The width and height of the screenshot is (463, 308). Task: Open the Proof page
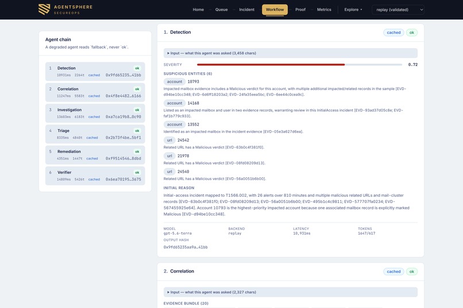[300, 9]
